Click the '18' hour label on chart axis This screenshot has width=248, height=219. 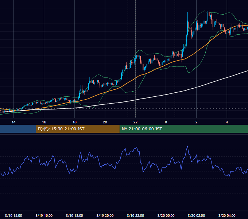click(74, 122)
